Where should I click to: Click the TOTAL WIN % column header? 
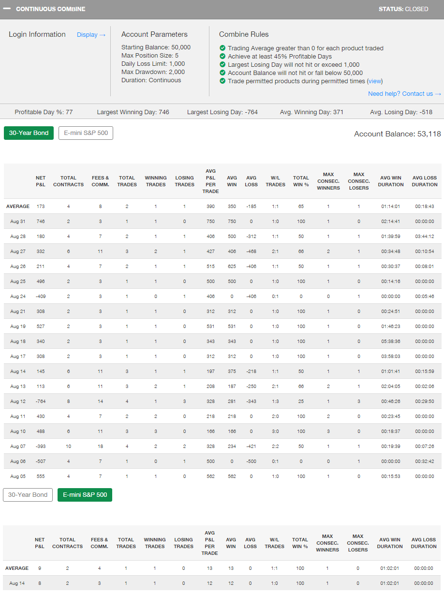point(301,181)
